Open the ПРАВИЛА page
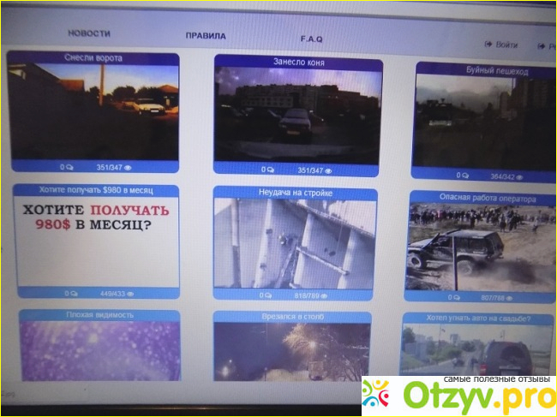Viewport: 557px width, 417px height. pyautogui.click(x=206, y=36)
